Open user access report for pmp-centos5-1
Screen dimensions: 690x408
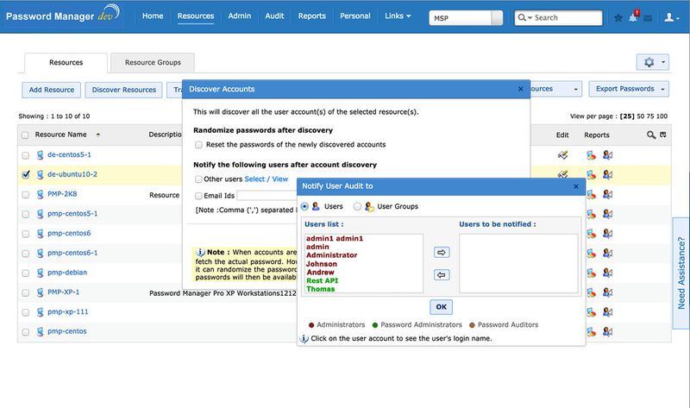click(x=607, y=214)
